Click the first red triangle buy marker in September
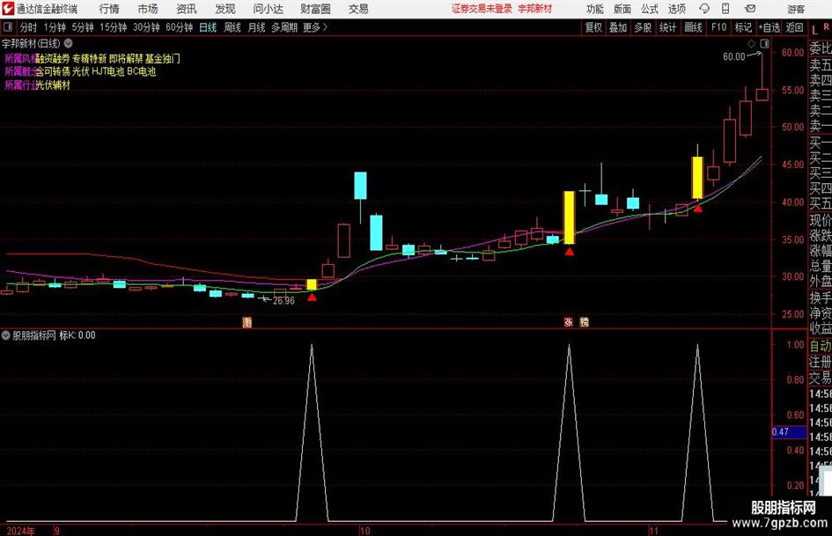The image size is (832, 536). point(312,297)
